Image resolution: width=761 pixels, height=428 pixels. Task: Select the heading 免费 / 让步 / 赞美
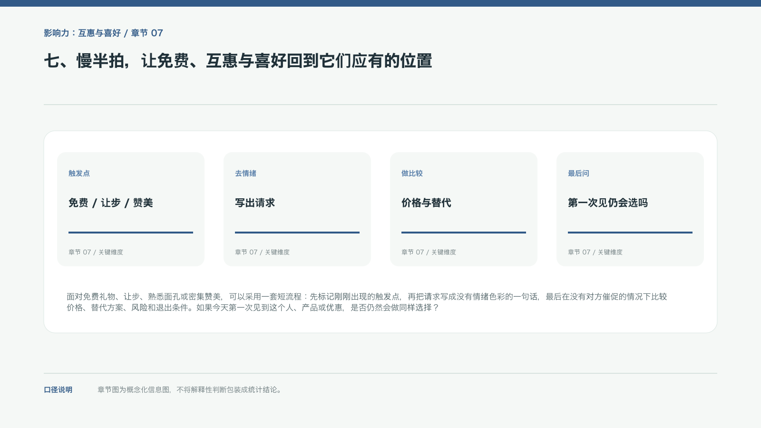[111, 203]
